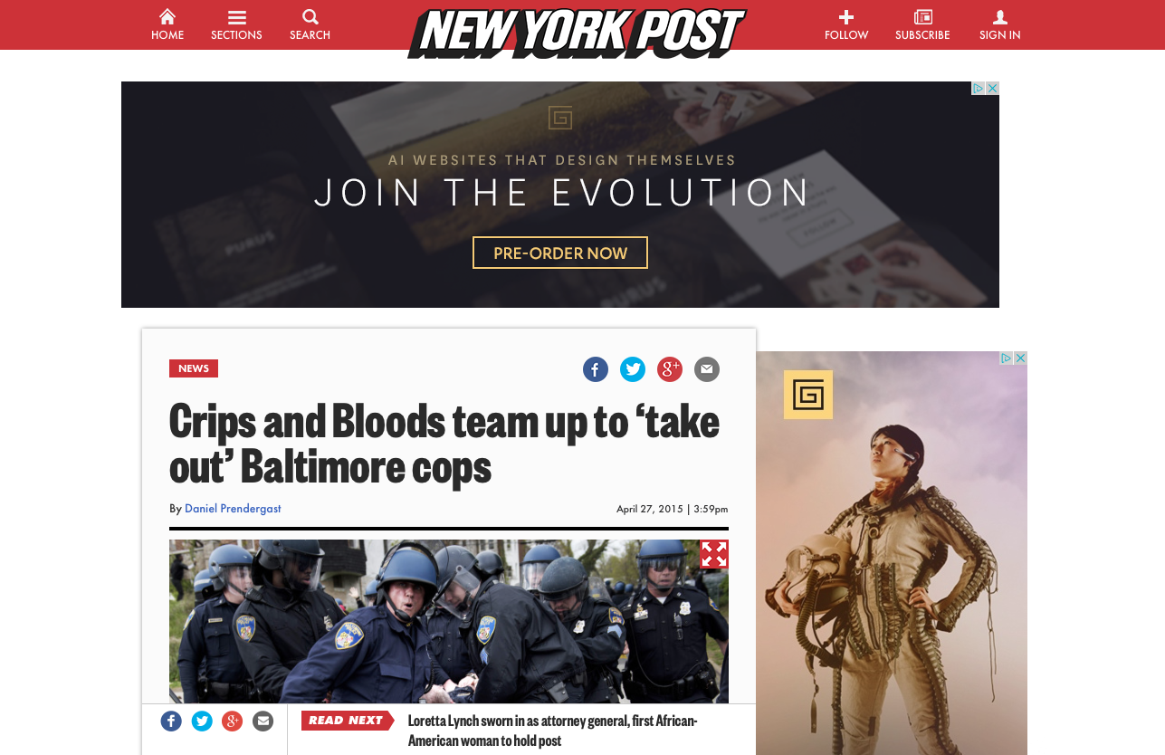Email article from bottom sticky bar
This screenshot has width=1165, height=755.
pyautogui.click(x=263, y=721)
